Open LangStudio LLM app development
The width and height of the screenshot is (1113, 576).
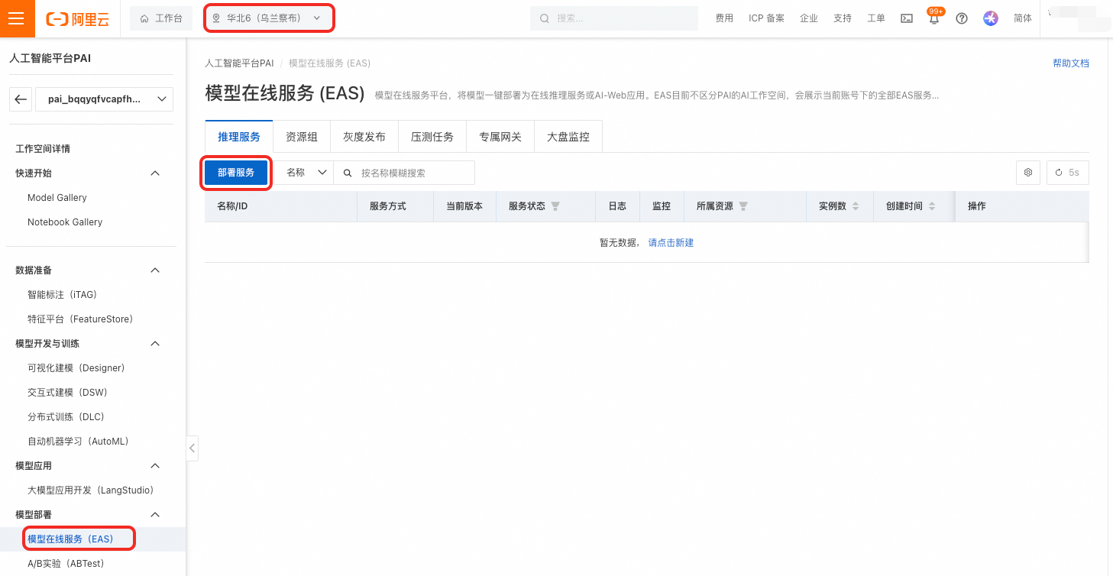click(x=91, y=490)
